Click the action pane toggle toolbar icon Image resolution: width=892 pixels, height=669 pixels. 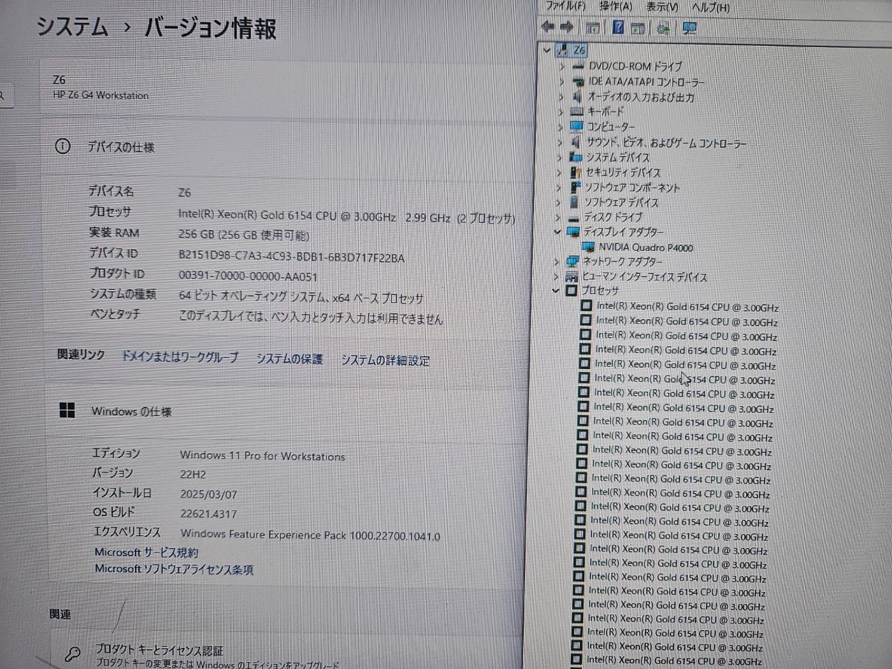pos(637,28)
